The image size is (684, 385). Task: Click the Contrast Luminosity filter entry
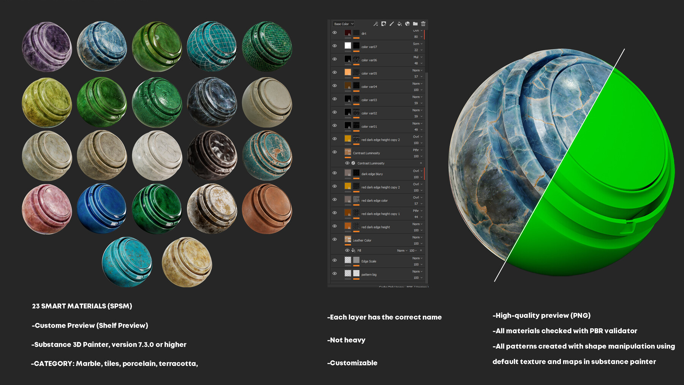(370, 163)
